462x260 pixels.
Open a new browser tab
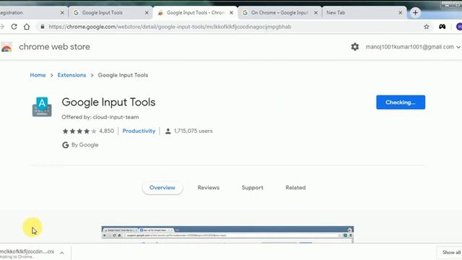pos(415,13)
